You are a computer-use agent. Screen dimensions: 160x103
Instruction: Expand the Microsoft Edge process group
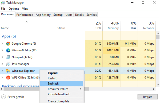pyautogui.click(x=2, y=50)
